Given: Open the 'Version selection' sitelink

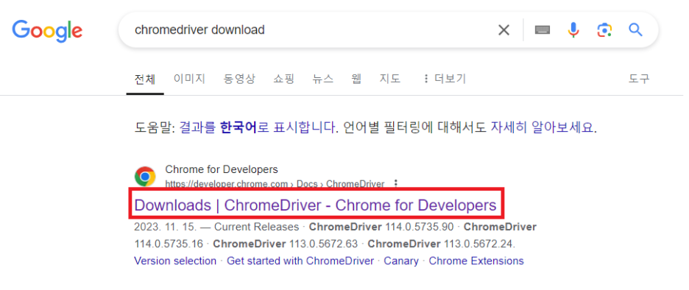Looking at the screenshot, I should 175,261.
